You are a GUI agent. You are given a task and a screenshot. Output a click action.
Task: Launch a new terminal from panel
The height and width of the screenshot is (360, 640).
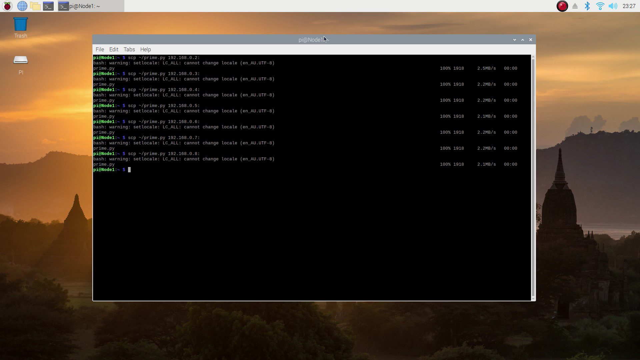tap(48, 6)
